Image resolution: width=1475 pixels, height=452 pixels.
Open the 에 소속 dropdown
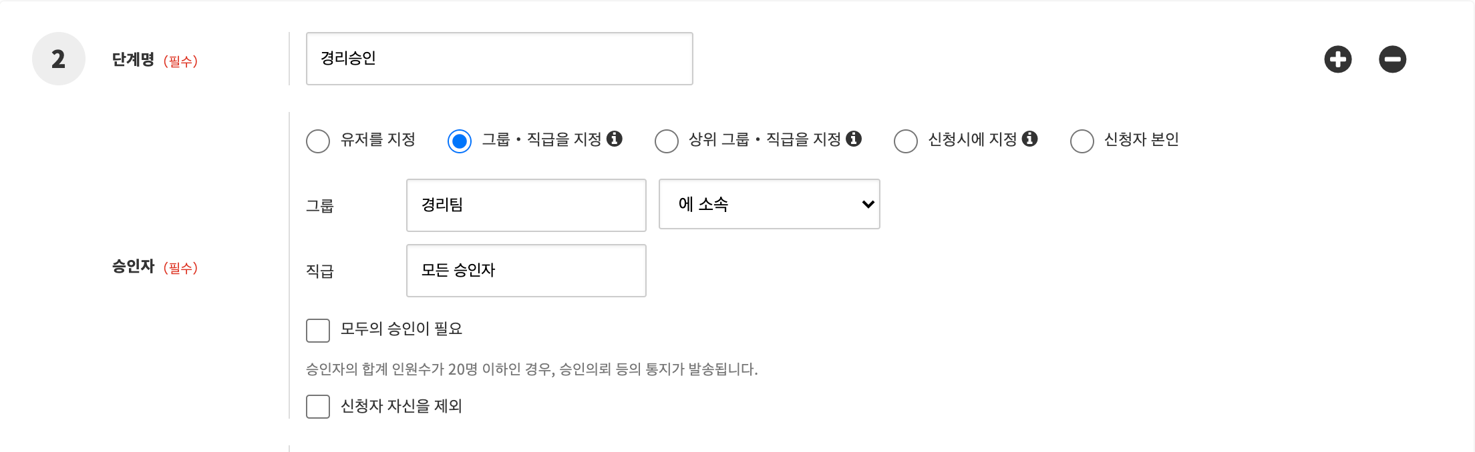pyautogui.click(x=769, y=204)
